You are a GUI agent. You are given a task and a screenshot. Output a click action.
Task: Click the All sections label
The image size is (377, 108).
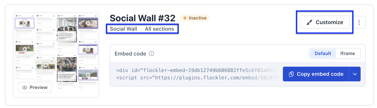(160, 29)
